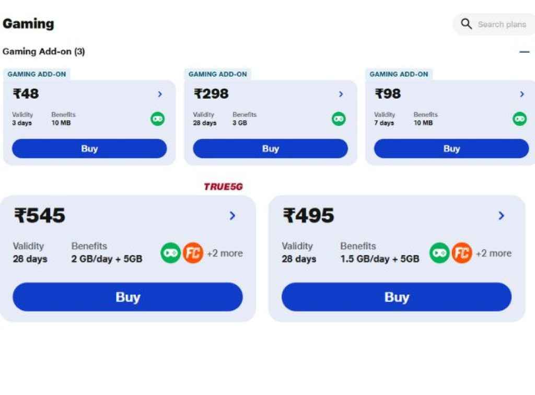Image resolution: width=535 pixels, height=395 pixels.
Task: Click the TRUE5G label
Action: tap(224, 185)
